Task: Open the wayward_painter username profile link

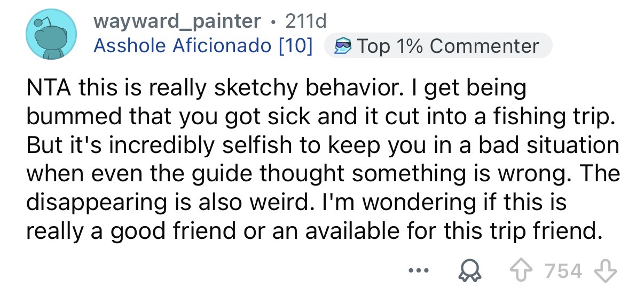Action: (x=177, y=21)
